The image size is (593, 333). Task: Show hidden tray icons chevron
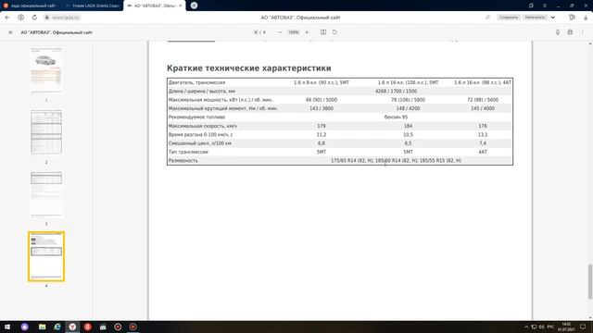point(526,327)
